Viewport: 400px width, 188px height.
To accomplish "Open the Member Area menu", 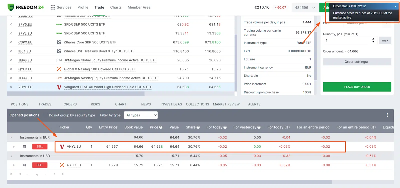I will click(x=139, y=7).
